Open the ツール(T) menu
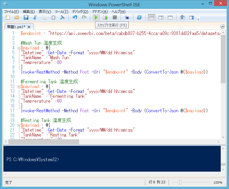This screenshot has width=229, height=189. pyautogui.click(x=61, y=12)
